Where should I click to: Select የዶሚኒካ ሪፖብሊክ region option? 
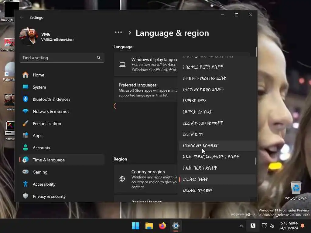click(217, 112)
